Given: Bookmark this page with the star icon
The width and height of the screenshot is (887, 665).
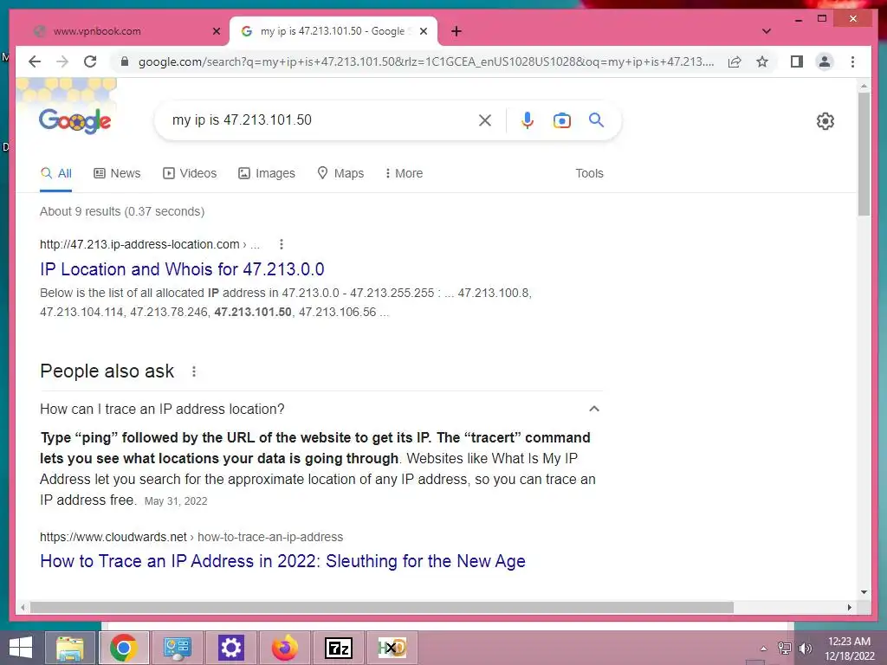Looking at the screenshot, I should click(x=762, y=61).
